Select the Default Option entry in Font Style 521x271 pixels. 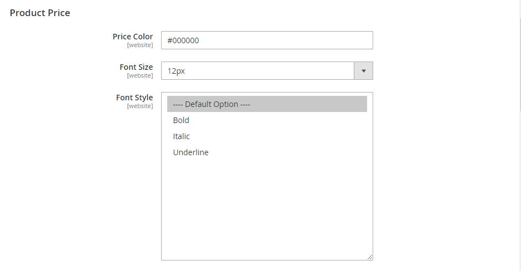[267, 104]
